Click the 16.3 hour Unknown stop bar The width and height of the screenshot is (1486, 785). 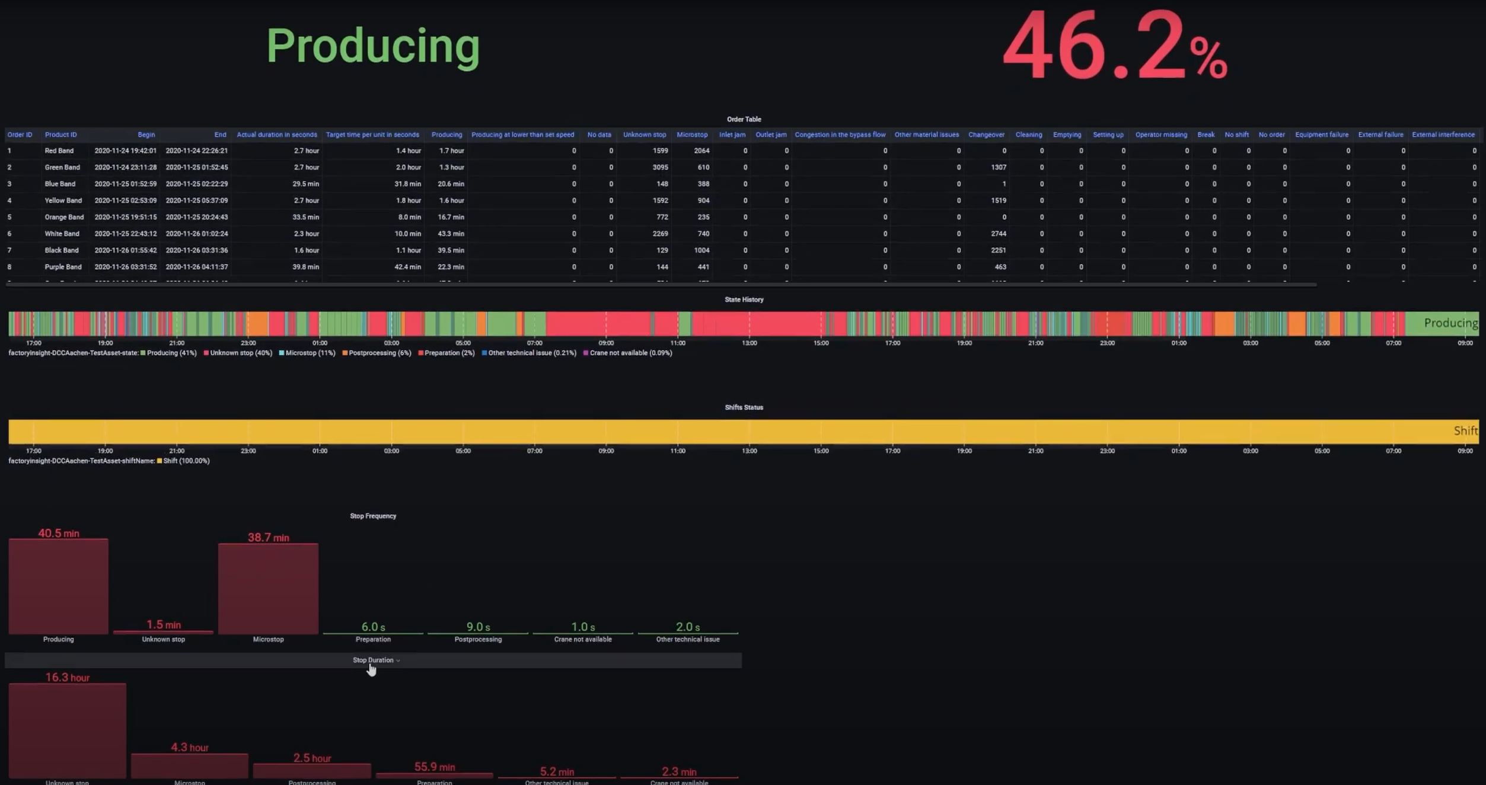point(67,730)
